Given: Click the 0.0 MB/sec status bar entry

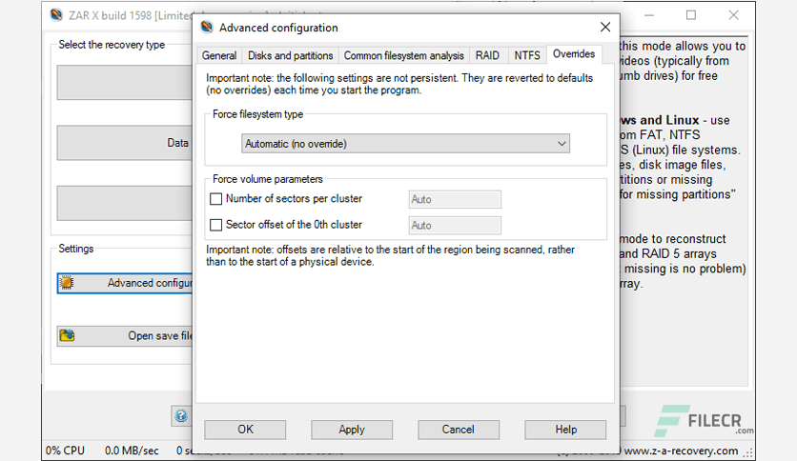Looking at the screenshot, I should [132, 451].
